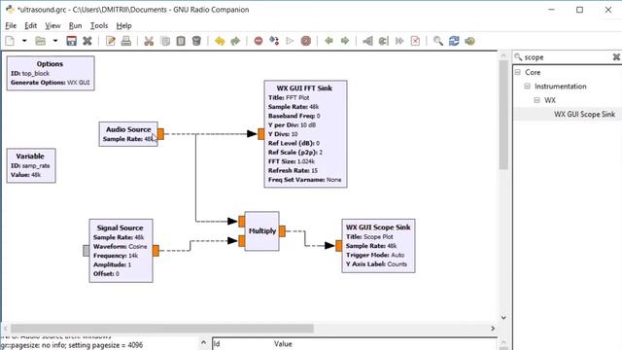
Task: Close the current flow graph (X icon)
Action: click(87, 41)
